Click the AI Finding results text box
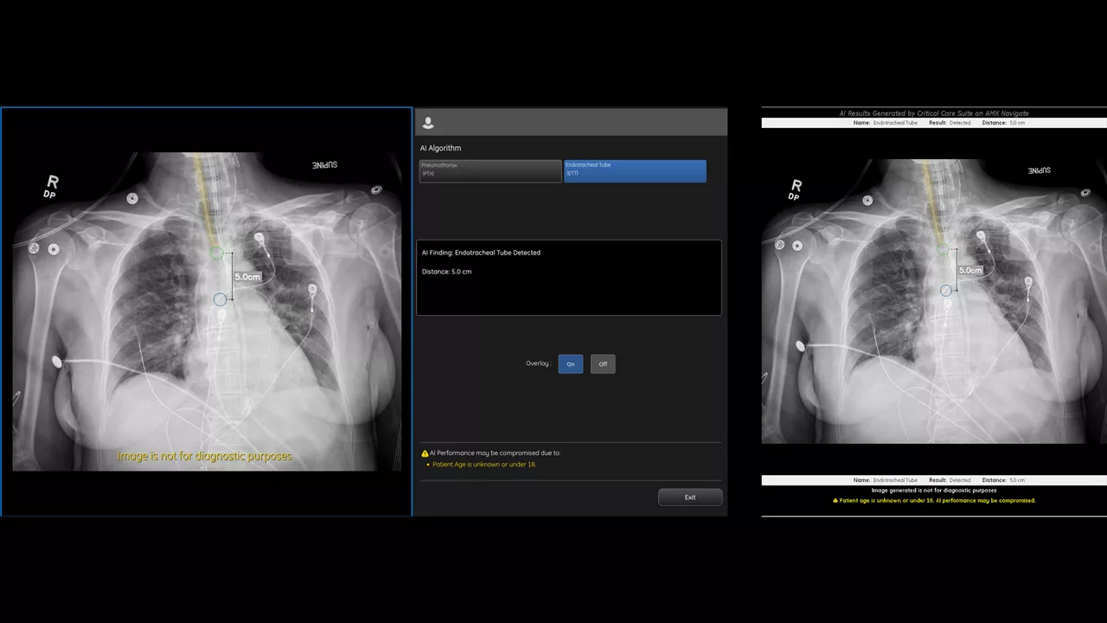Viewport: 1107px width, 623px height. pos(569,278)
